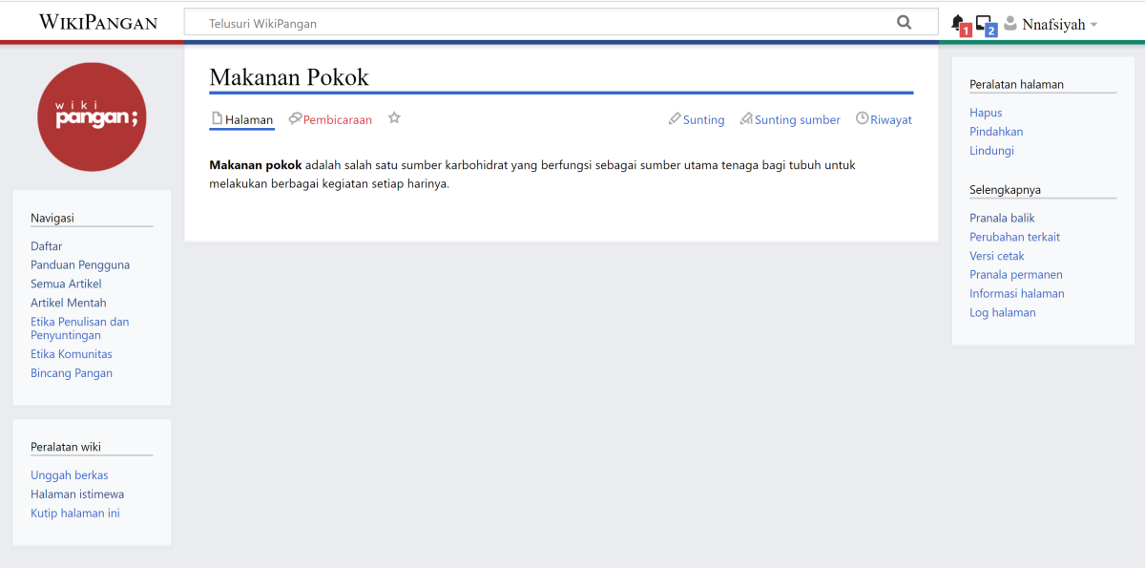
Task: Open Unggah berkas under Peralatan wiki
Action: pyautogui.click(x=69, y=474)
